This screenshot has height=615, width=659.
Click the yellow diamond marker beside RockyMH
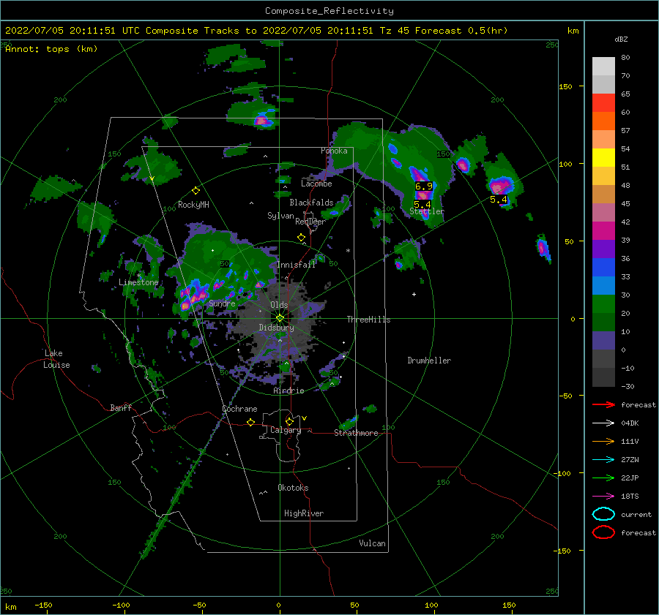[196, 191]
